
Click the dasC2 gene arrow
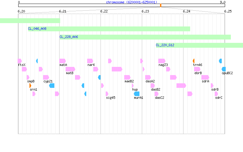pyautogui.click(x=156, y=94)
